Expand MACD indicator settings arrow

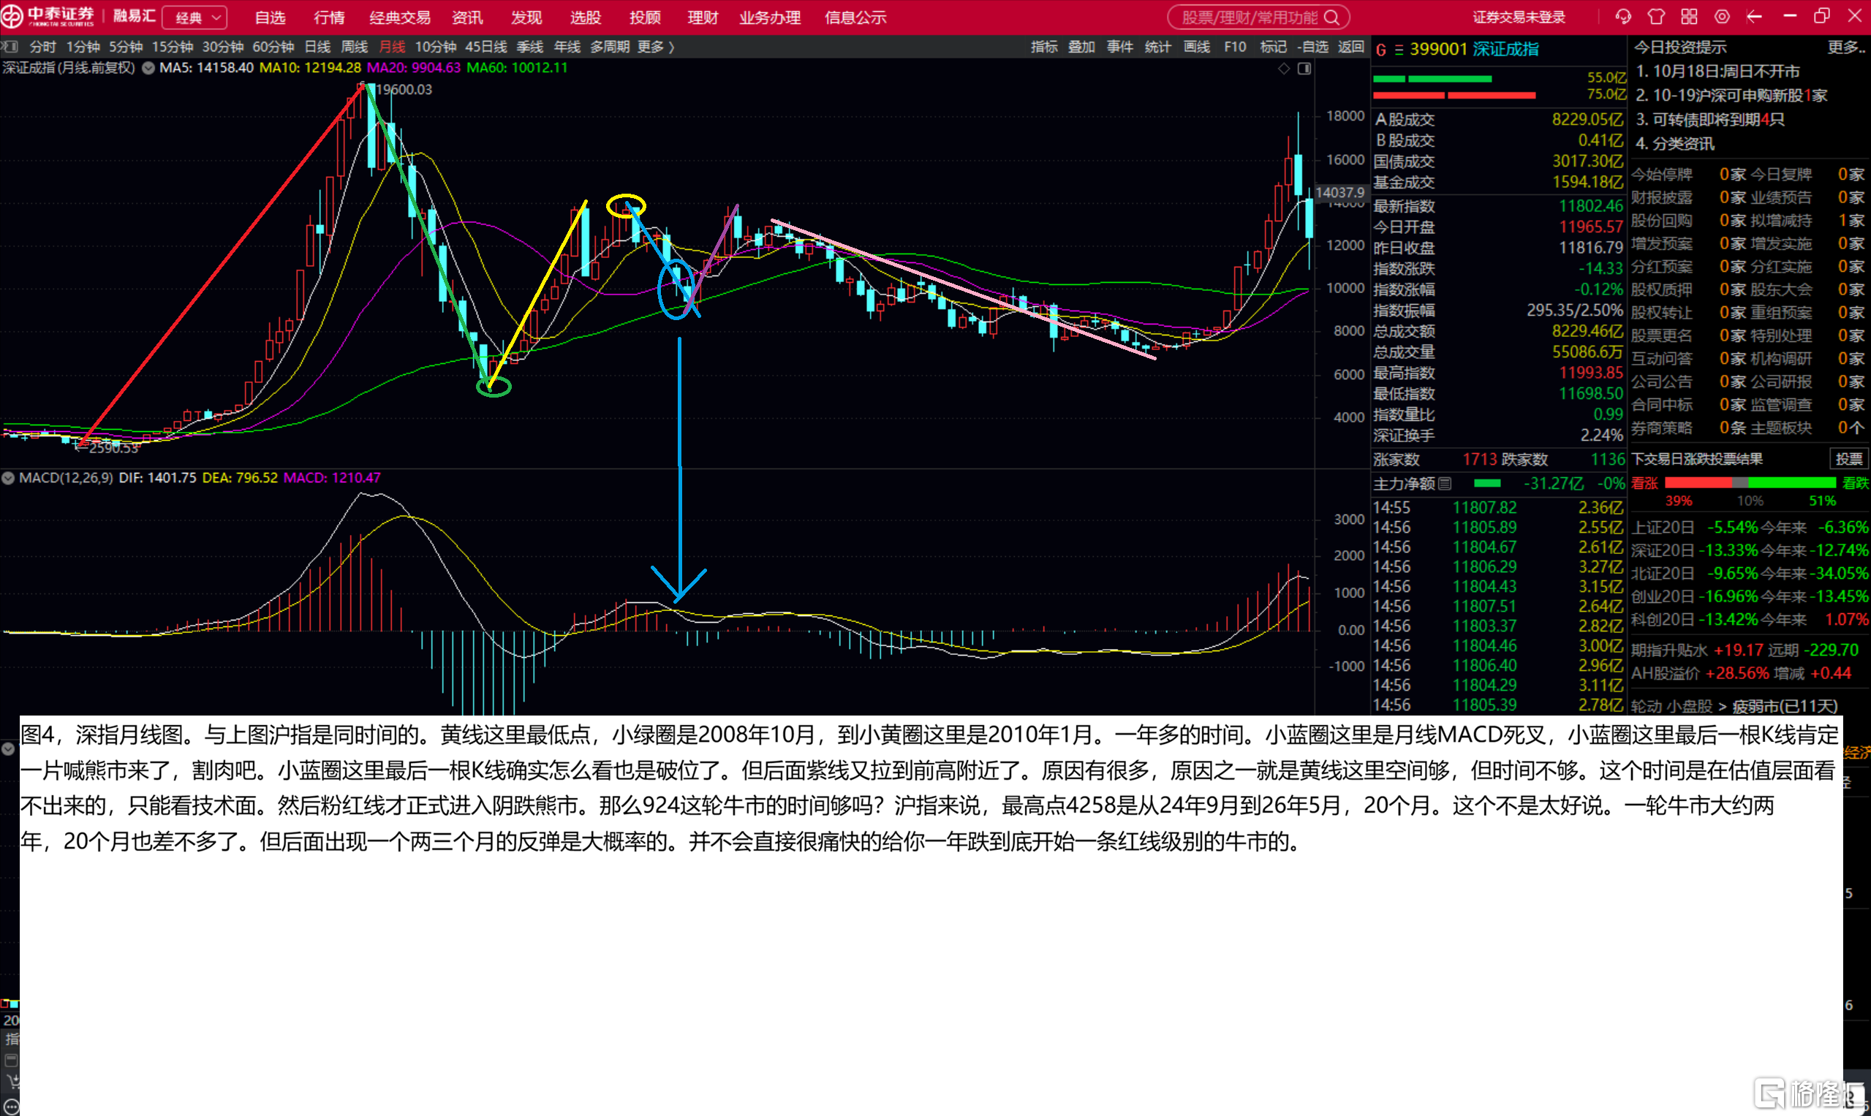coord(8,477)
